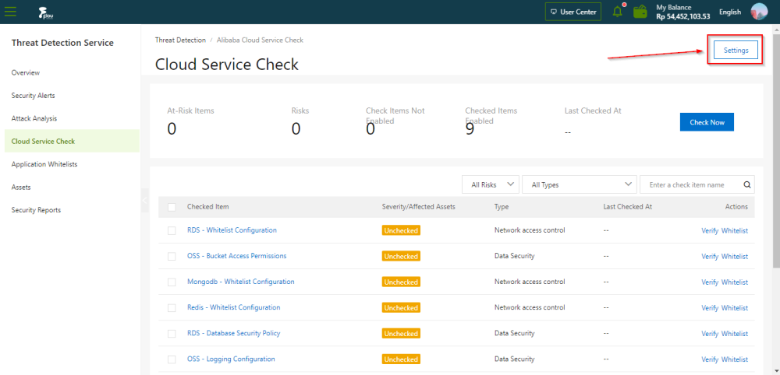Click Verify for RDS - Whitelist Configuration
This screenshot has height=375, width=780.
point(710,230)
